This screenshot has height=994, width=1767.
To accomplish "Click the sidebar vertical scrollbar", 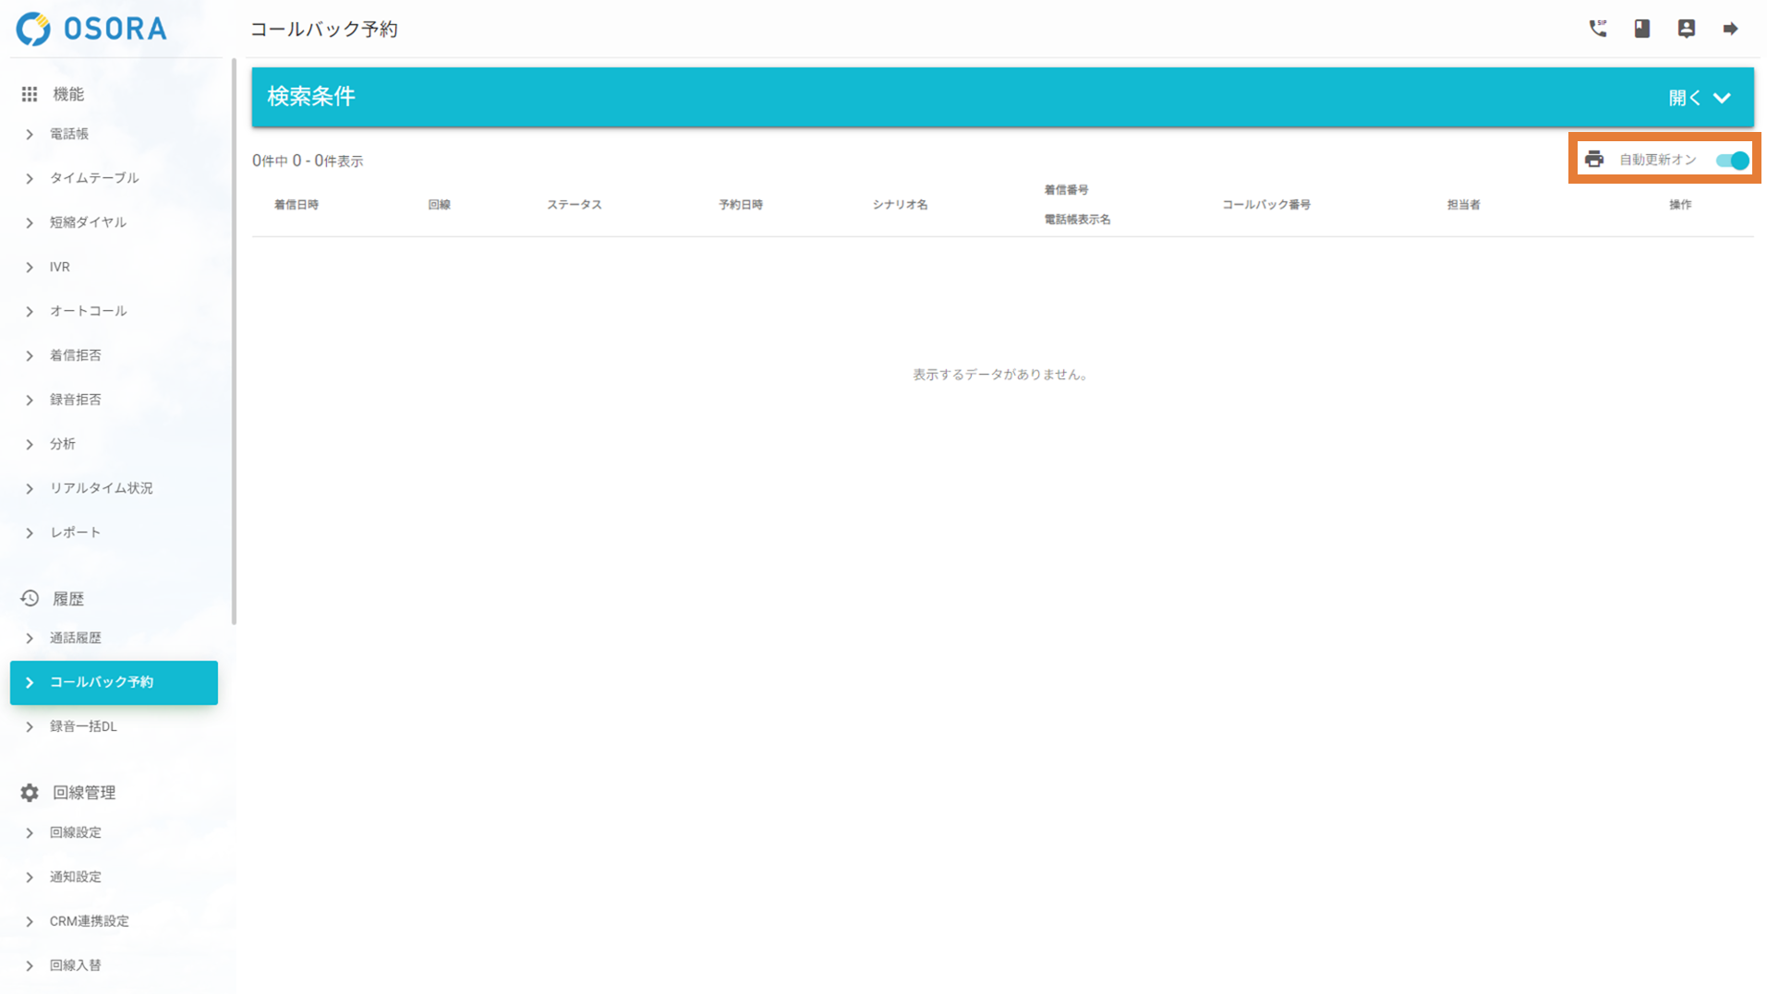I will tap(234, 341).
